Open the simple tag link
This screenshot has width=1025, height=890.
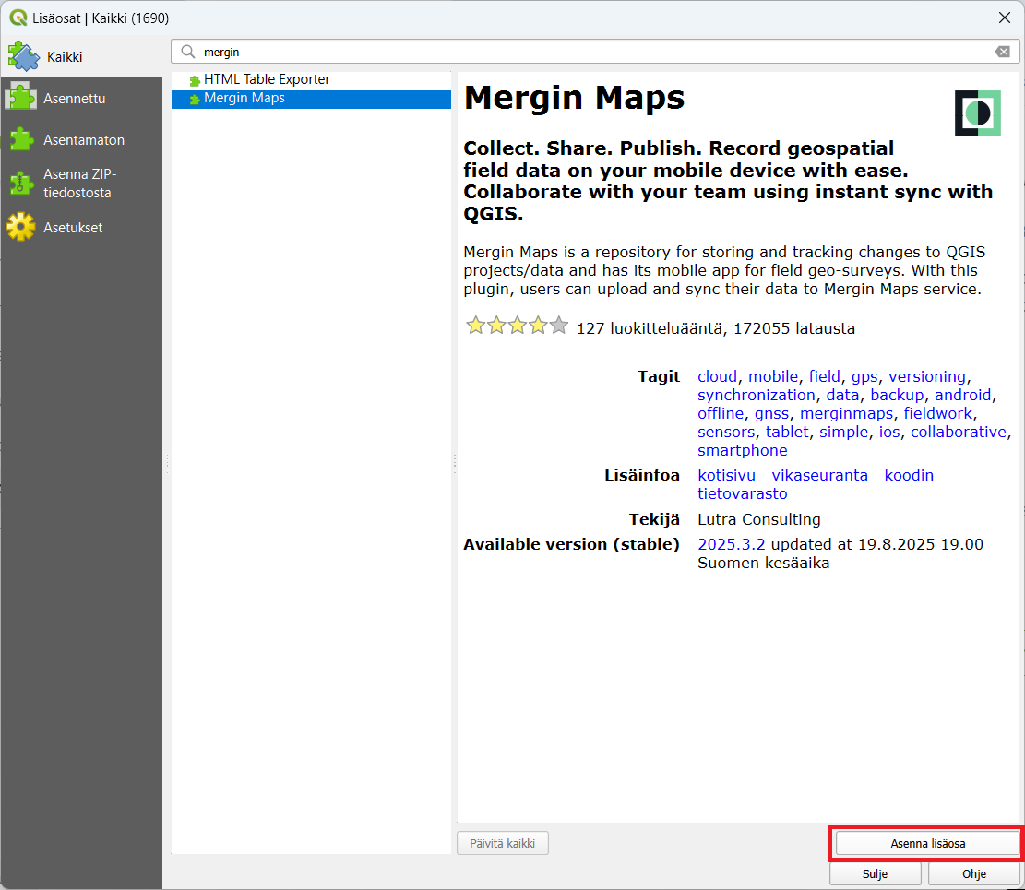click(844, 432)
